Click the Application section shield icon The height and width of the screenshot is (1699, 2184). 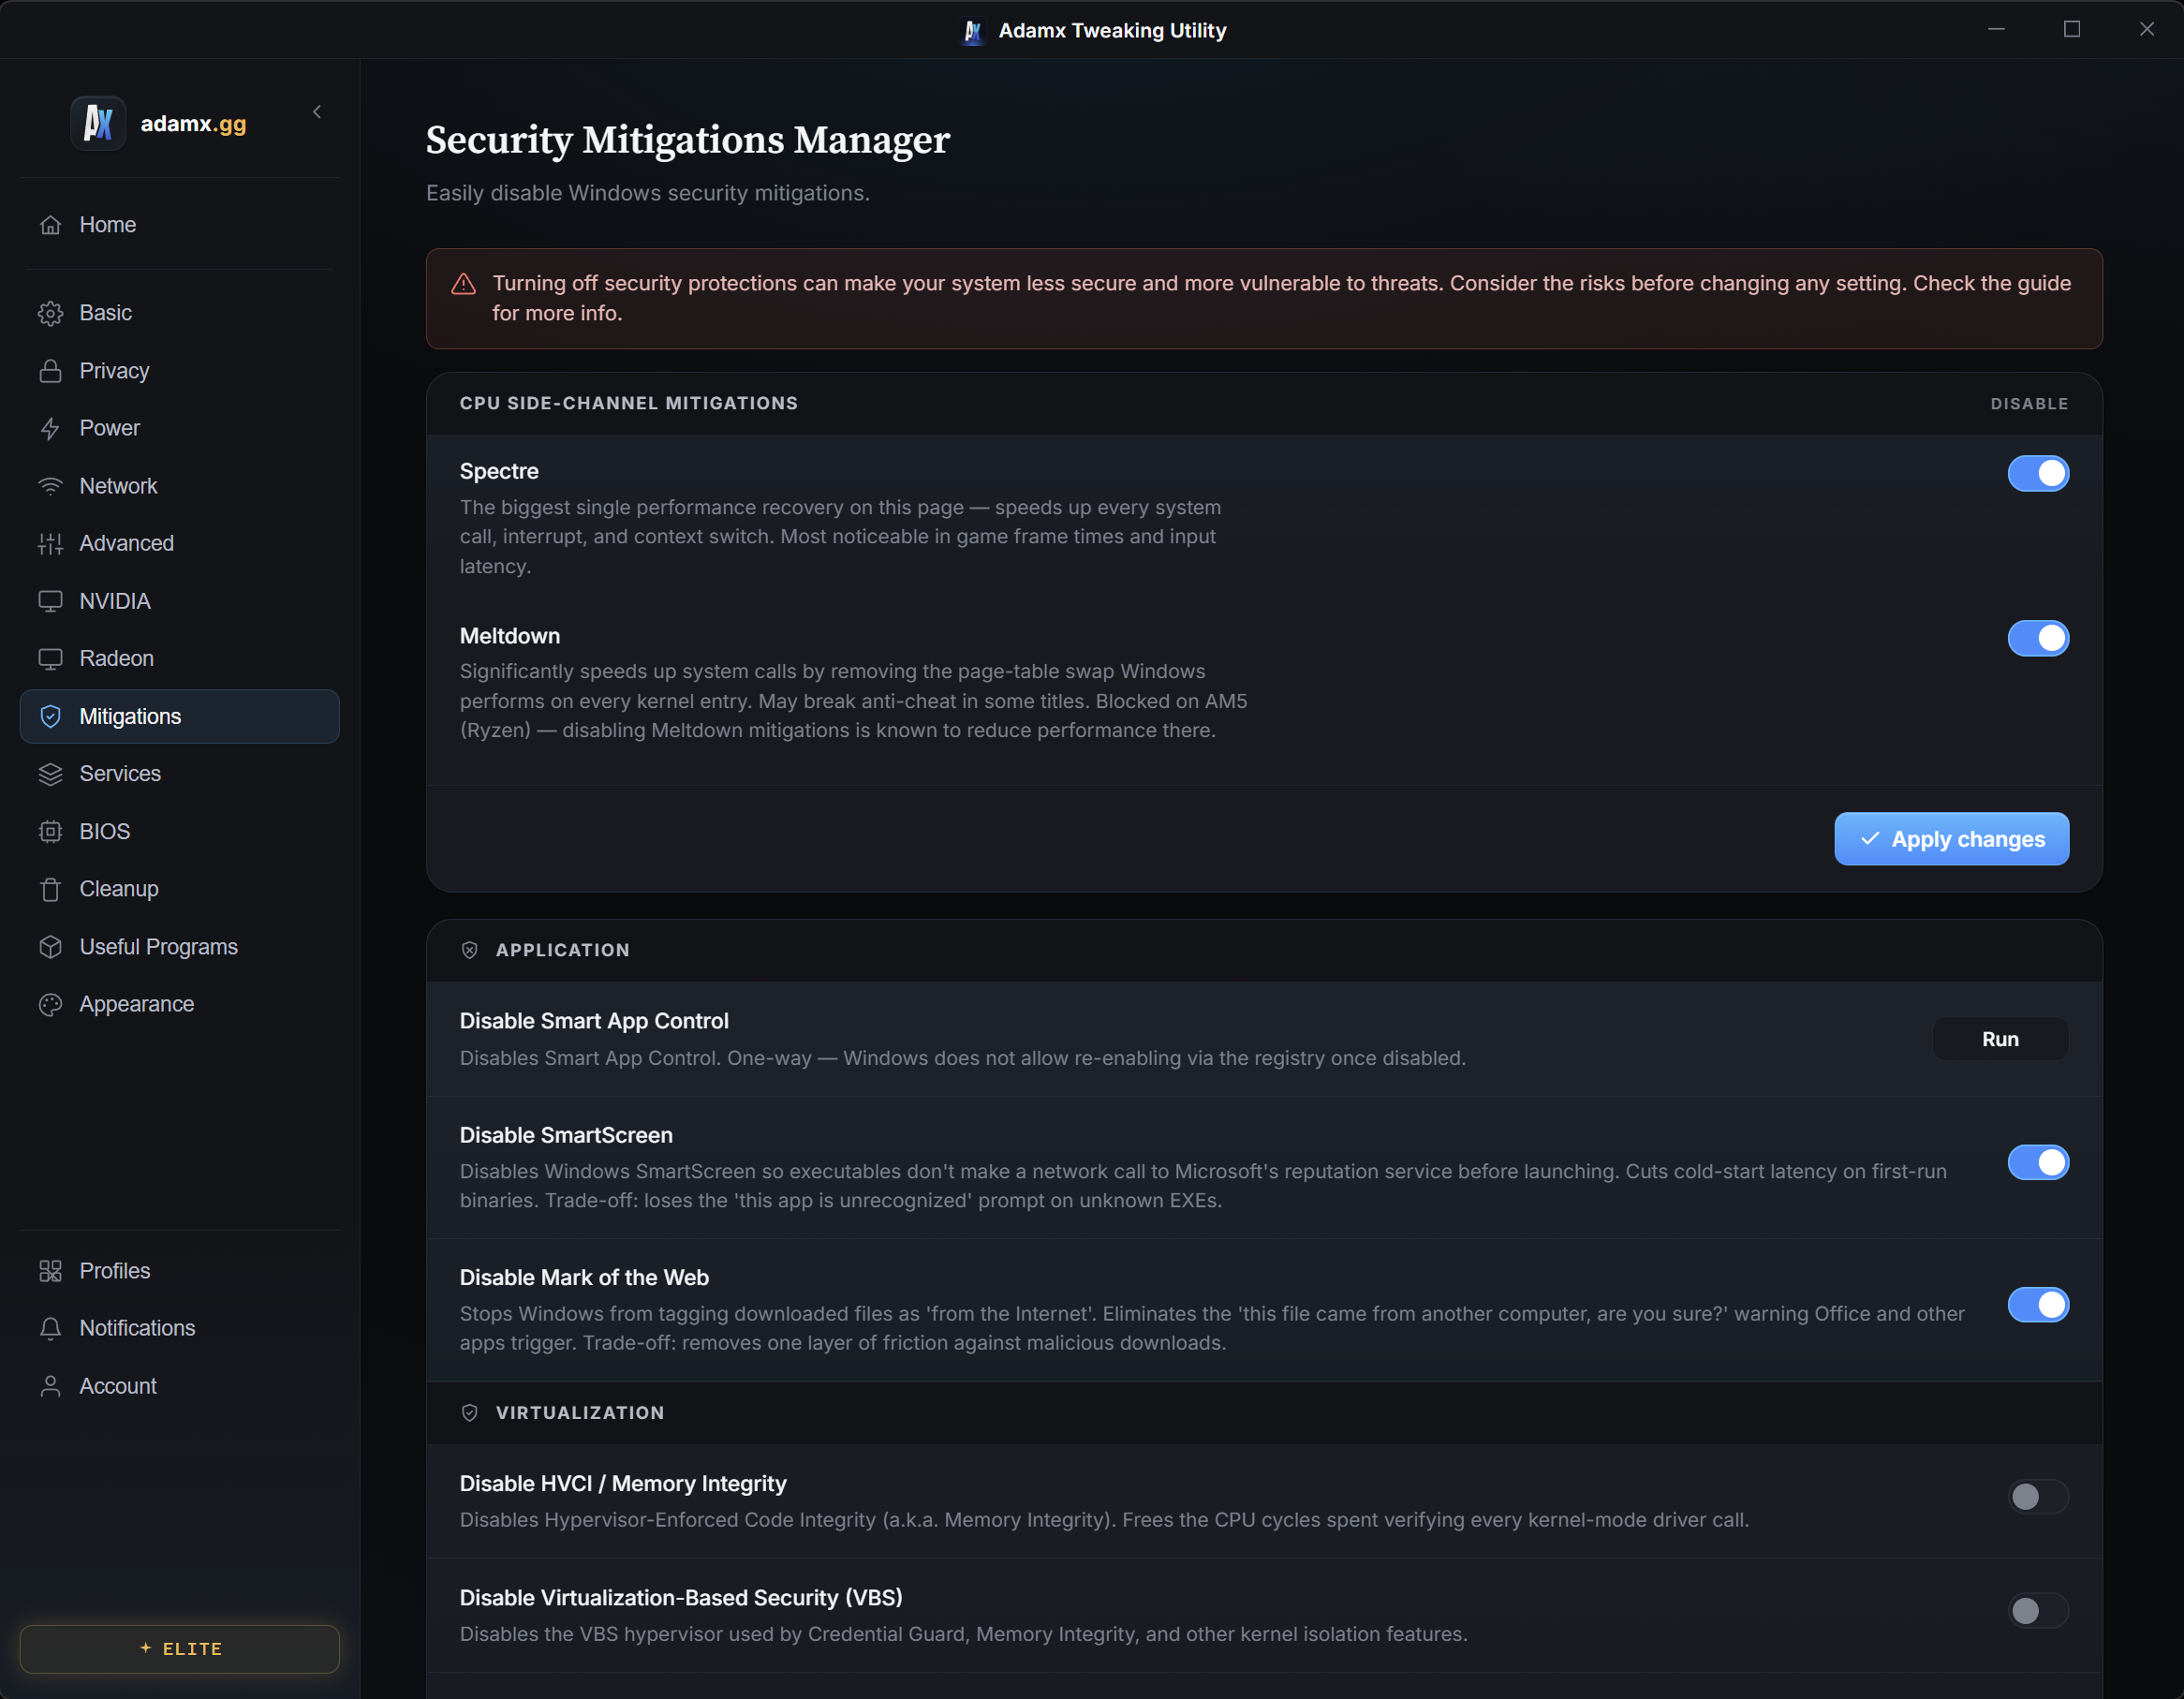tap(469, 950)
